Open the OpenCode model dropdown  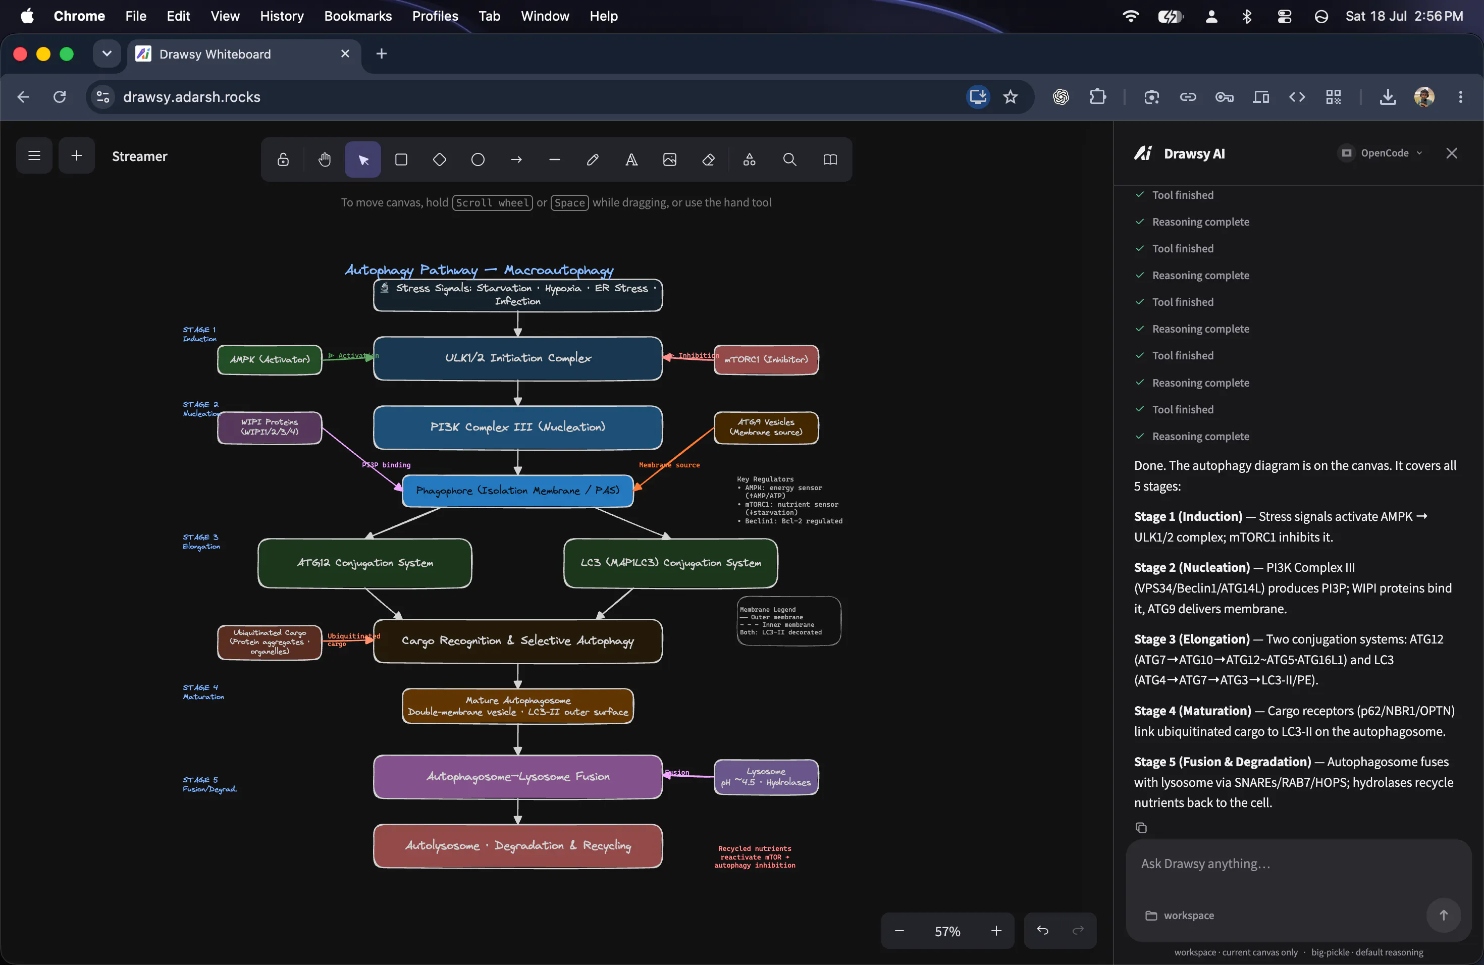coord(1382,153)
